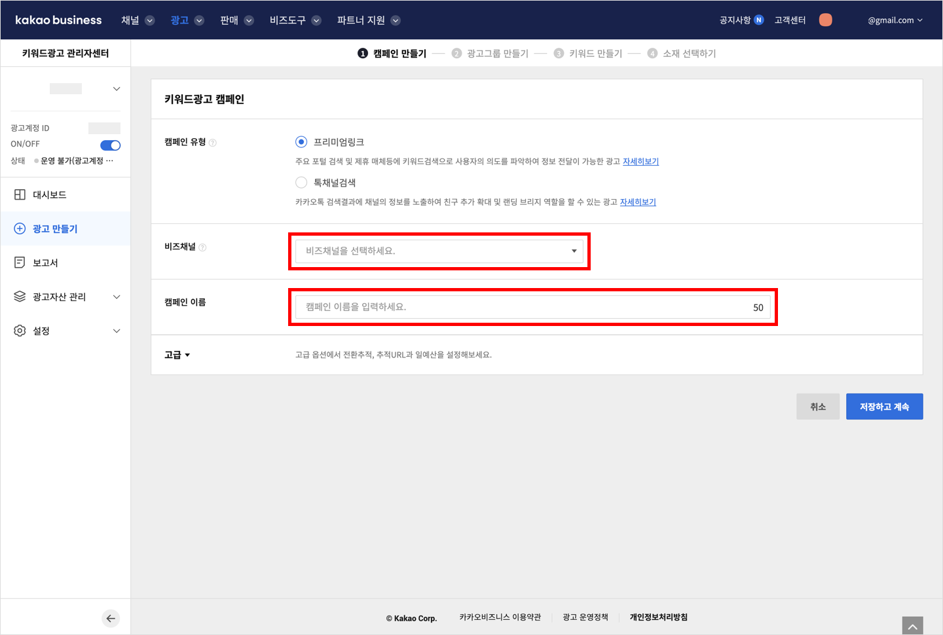943x635 pixels.
Task: Open the 파트너 지원 menu
Action: pos(369,20)
